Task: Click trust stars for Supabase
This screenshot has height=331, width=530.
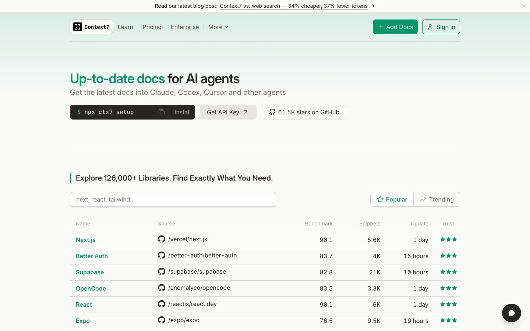Action: point(449,272)
